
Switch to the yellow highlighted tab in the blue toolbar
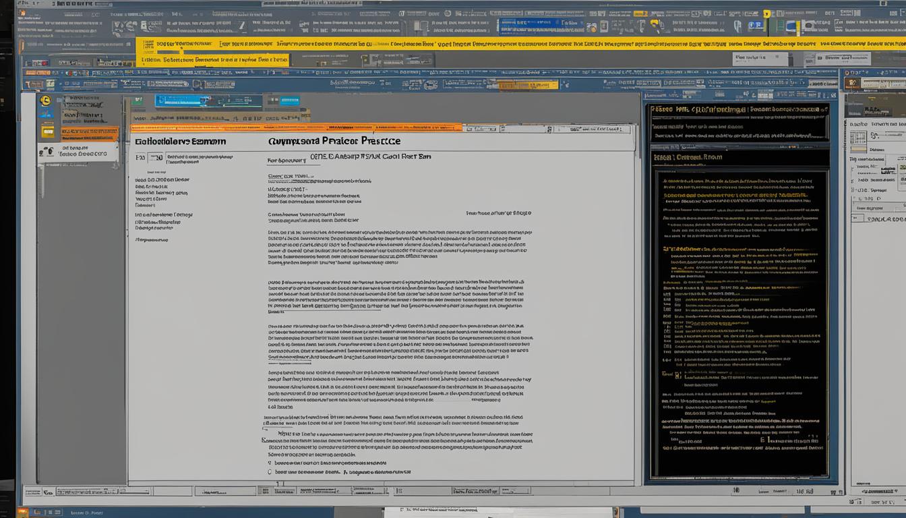(528, 85)
